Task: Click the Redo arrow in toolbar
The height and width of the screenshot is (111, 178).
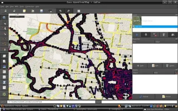Action: coord(68,11)
